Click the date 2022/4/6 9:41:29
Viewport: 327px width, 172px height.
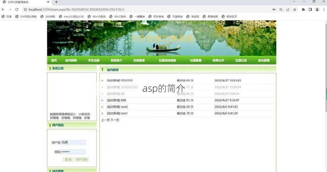[226, 113]
